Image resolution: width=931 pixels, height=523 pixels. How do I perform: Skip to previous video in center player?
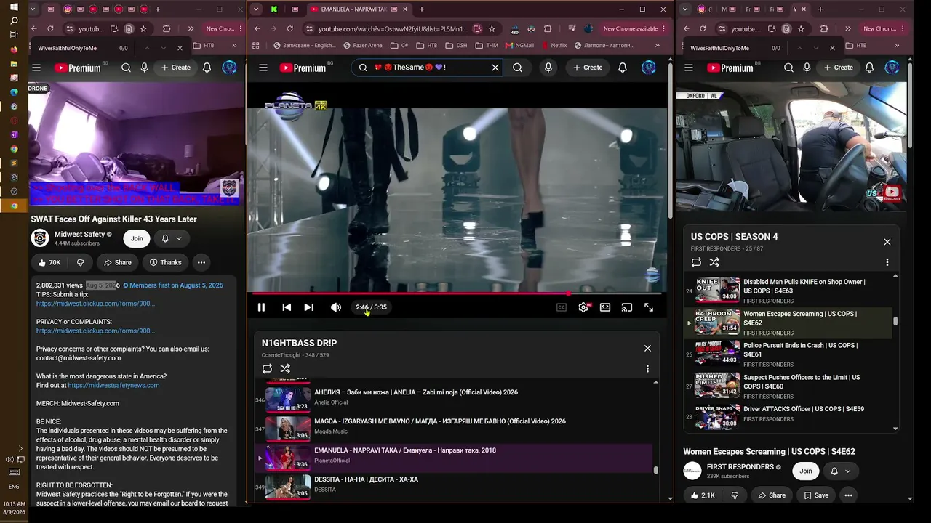click(x=287, y=307)
